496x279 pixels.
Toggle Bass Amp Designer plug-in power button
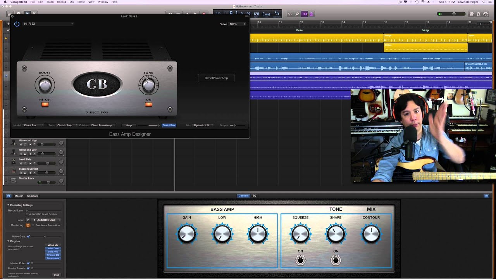click(17, 24)
